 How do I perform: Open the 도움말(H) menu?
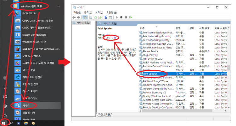tap(111, 13)
